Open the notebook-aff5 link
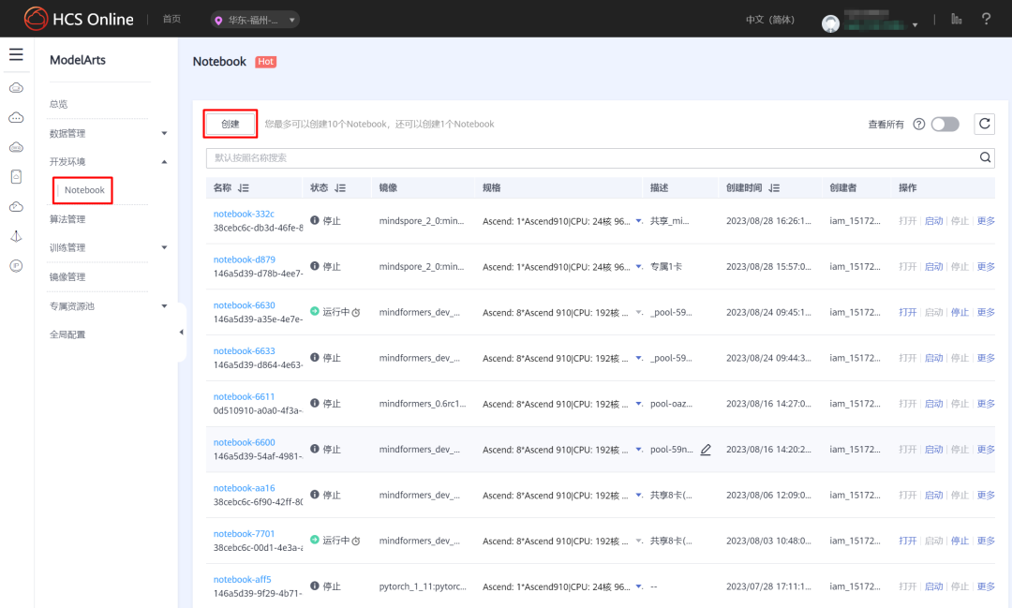 [x=243, y=580]
